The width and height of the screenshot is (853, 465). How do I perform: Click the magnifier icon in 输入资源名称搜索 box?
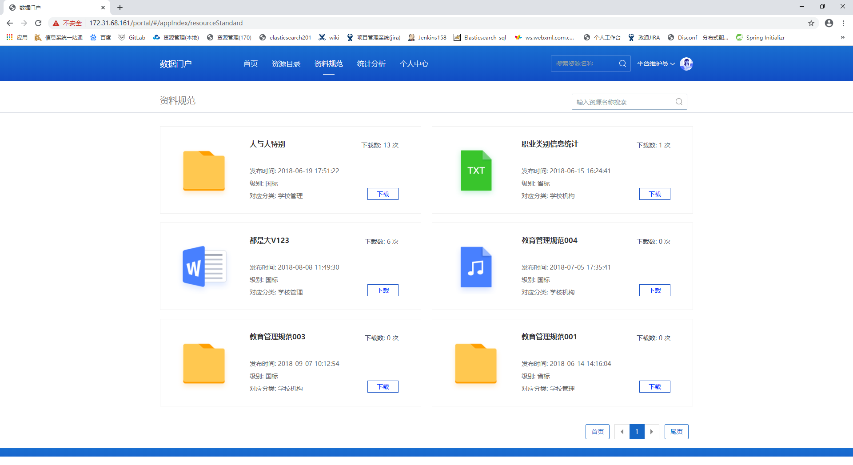679,102
